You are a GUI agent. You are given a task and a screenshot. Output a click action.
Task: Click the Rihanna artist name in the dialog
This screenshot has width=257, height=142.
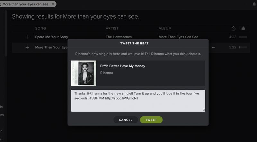(x=107, y=73)
